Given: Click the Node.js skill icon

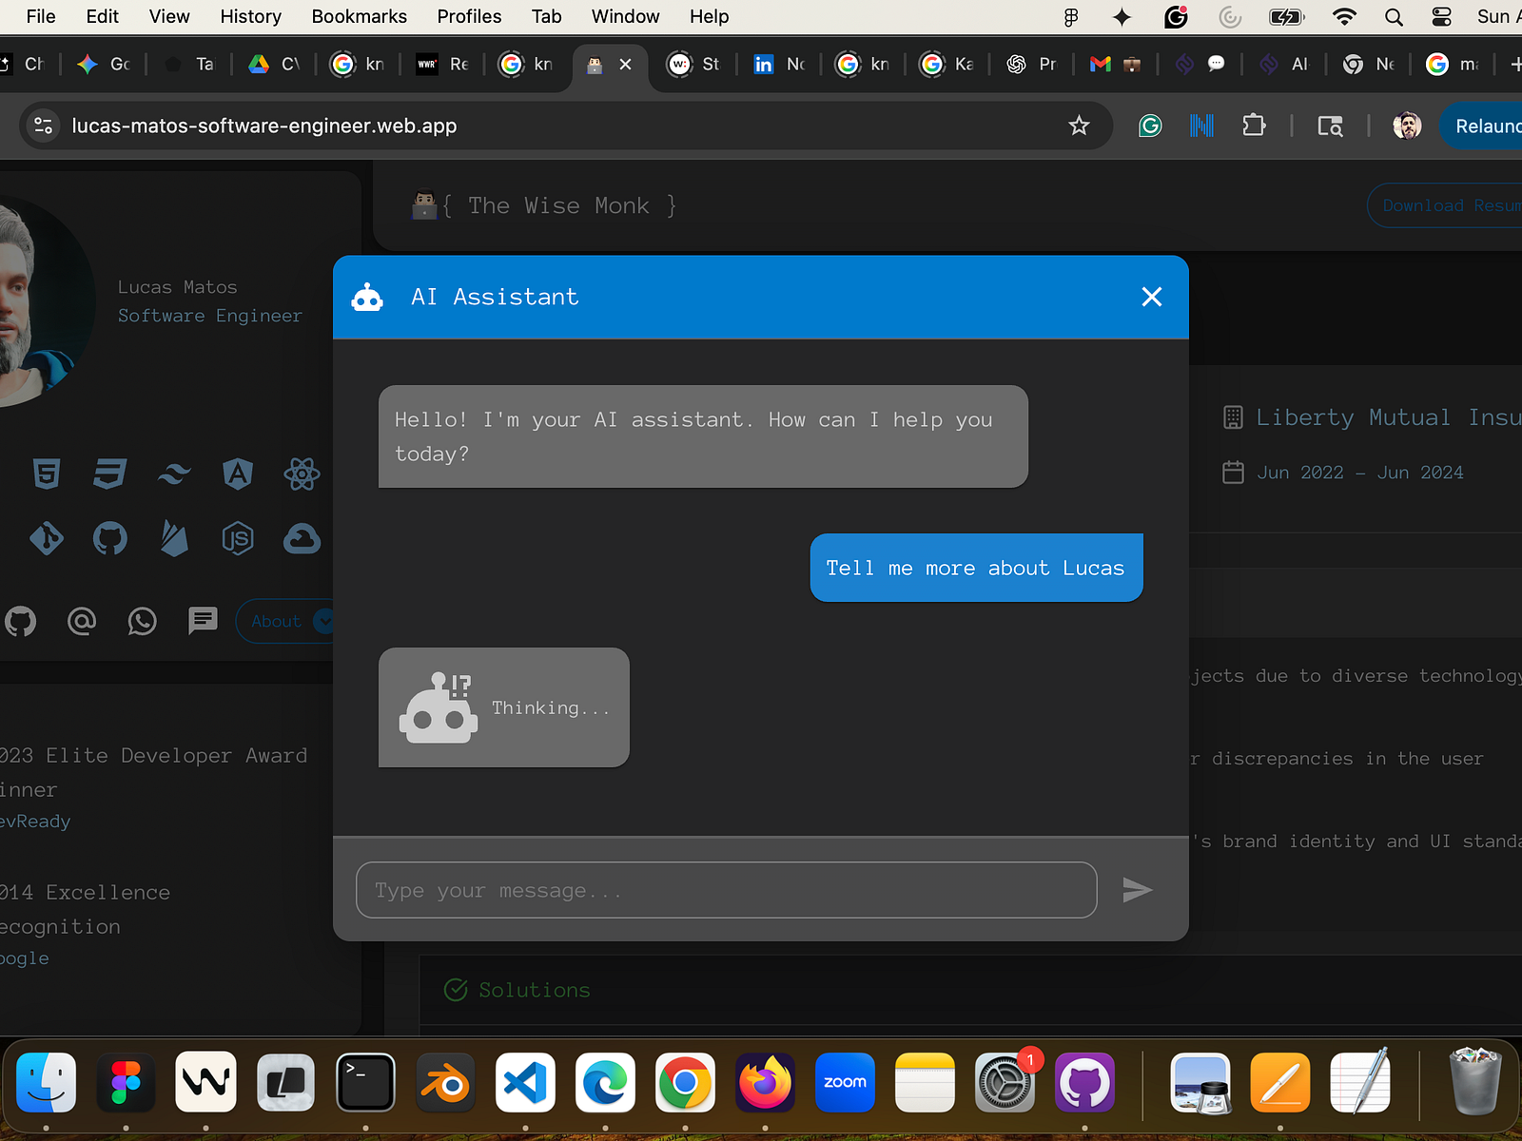Looking at the screenshot, I should point(238,538).
